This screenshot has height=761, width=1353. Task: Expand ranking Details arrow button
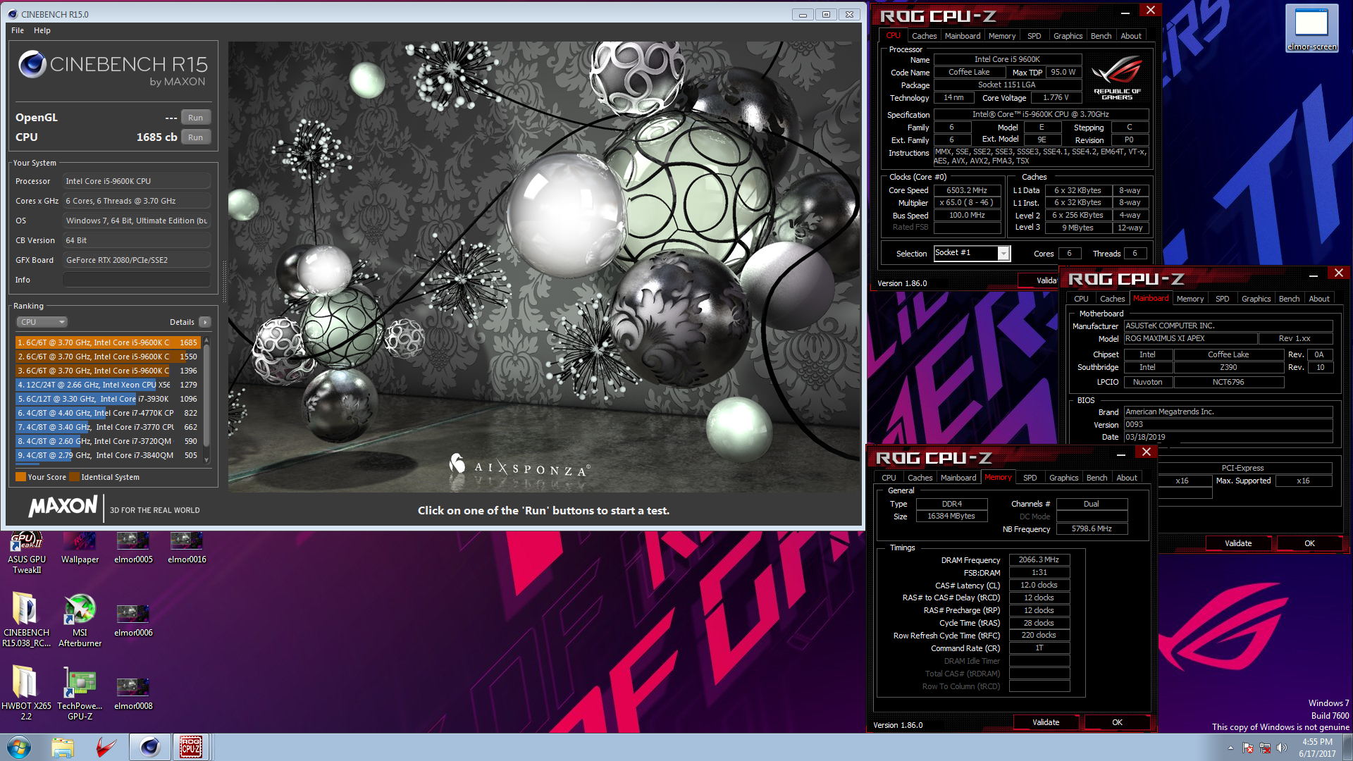coord(205,322)
